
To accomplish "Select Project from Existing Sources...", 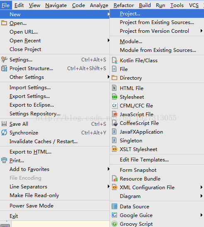I will click(157, 22).
